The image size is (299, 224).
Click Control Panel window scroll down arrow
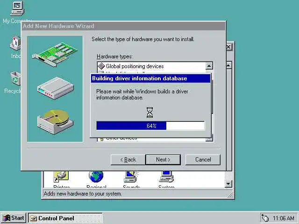(228, 184)
